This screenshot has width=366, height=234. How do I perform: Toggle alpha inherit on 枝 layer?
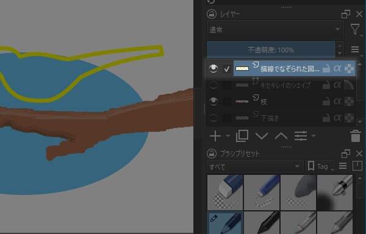337,101
